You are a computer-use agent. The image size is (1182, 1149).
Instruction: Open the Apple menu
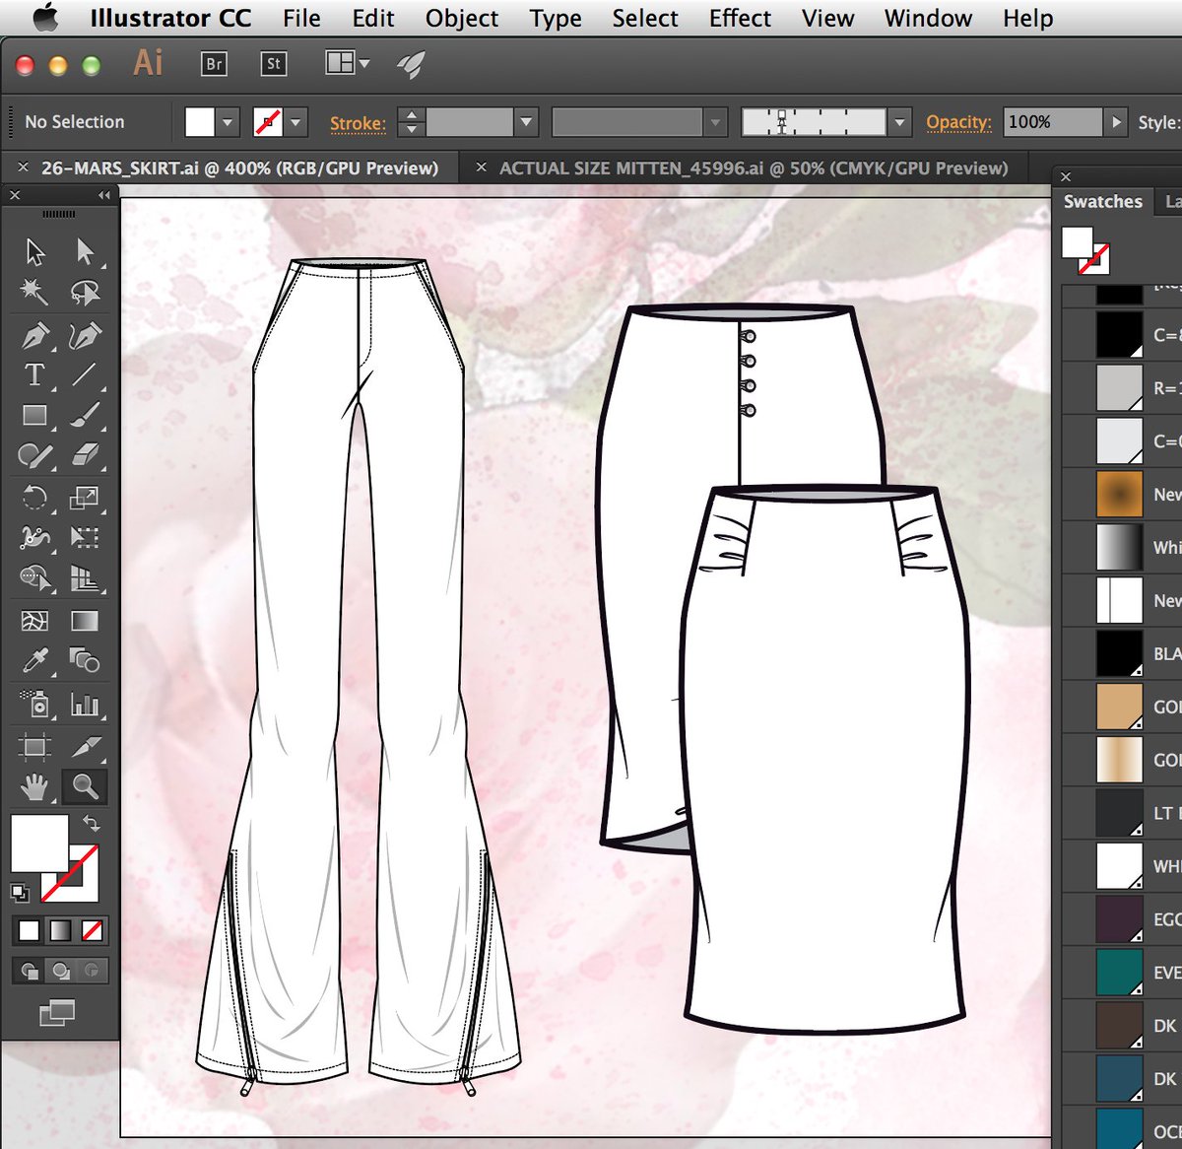pyautogui.click(x=44, y=17)
